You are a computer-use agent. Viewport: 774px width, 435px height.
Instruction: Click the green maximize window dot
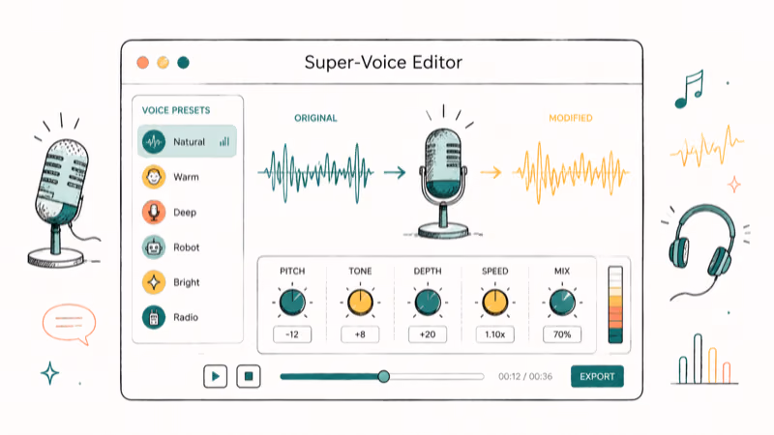184,63
